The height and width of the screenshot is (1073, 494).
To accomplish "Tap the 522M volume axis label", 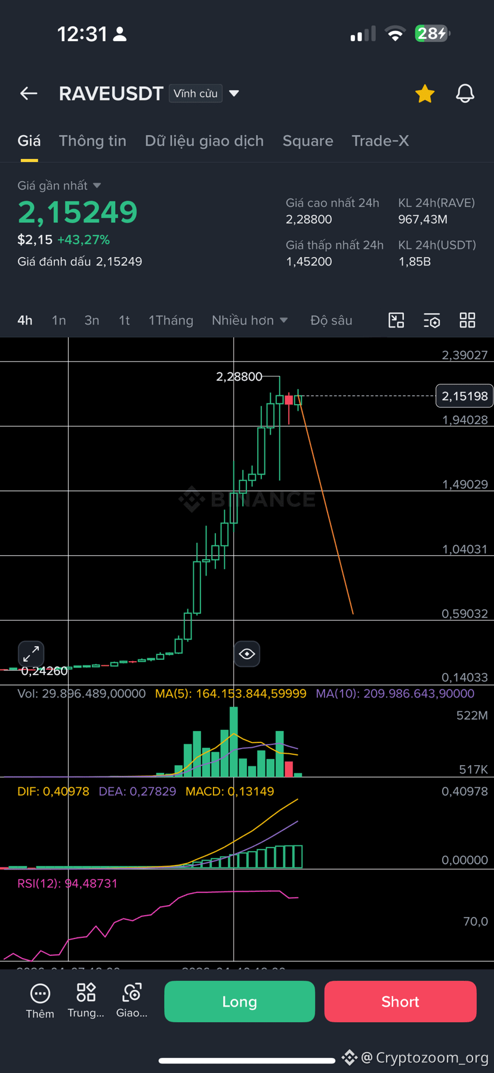I will coord(472,716).
